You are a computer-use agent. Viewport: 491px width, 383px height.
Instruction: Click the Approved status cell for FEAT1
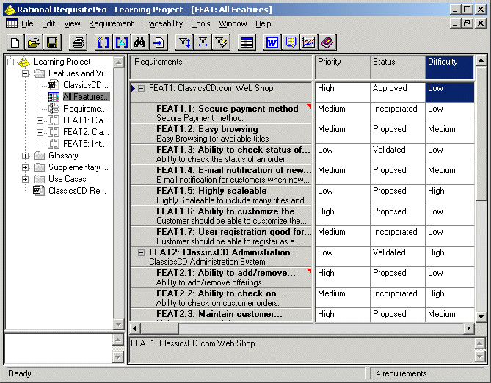[x=398, y=92]
